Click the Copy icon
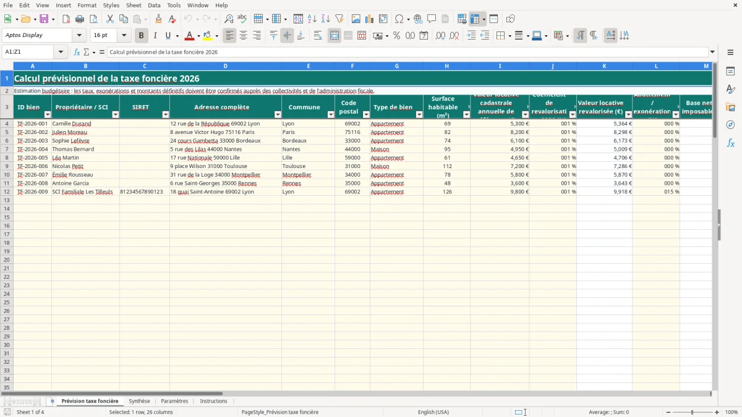 point(123,19)
